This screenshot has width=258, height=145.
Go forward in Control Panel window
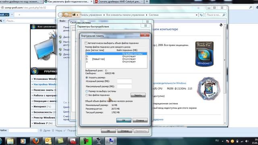[x=66, y=15]
